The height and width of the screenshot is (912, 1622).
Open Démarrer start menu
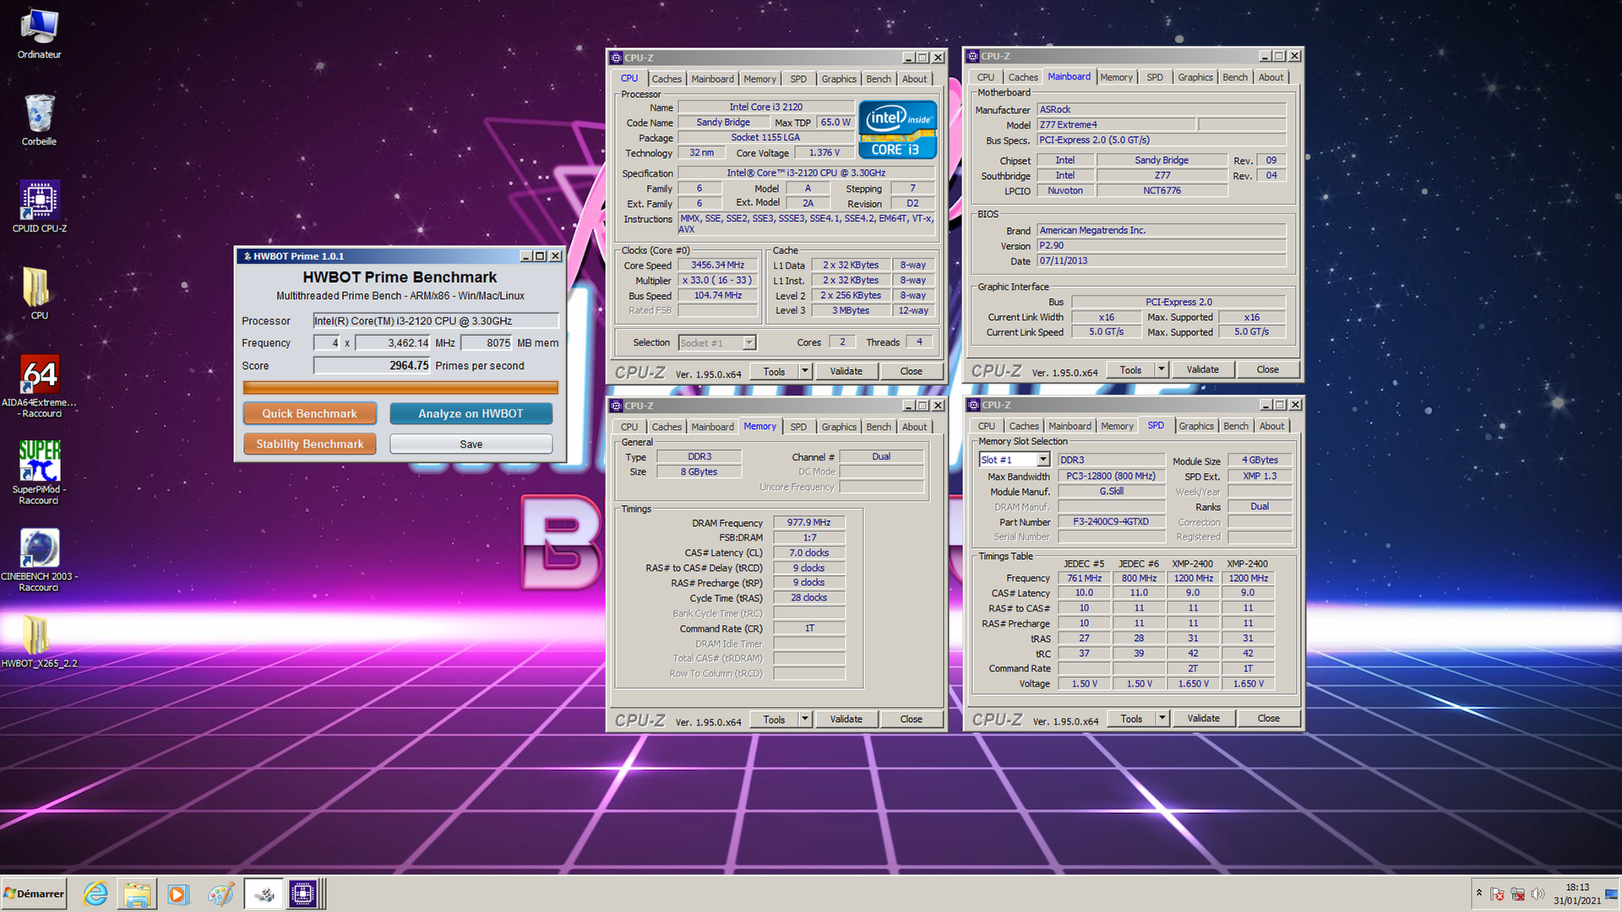pos(34,893)
